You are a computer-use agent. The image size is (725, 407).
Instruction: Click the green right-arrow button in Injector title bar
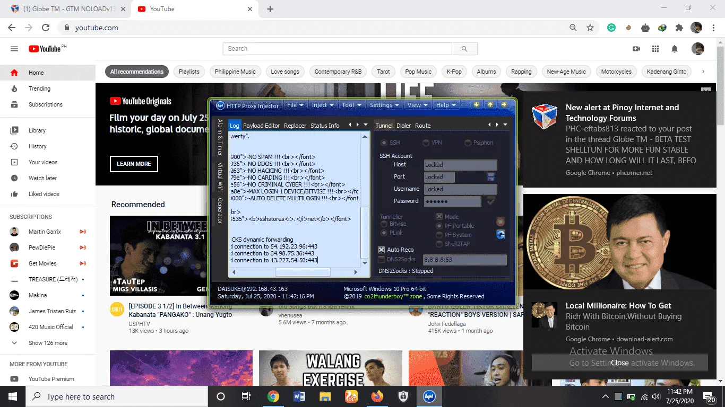504,104
